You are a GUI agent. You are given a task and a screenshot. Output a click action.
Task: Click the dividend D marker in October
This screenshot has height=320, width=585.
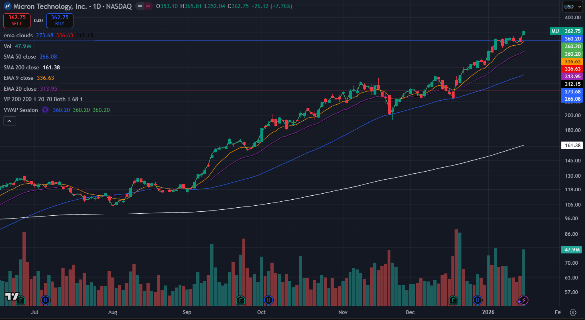click(268, 300)
